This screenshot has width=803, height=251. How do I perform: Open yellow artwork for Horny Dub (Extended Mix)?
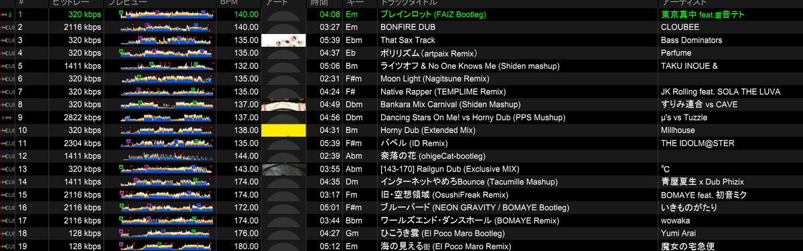(283, 130)
